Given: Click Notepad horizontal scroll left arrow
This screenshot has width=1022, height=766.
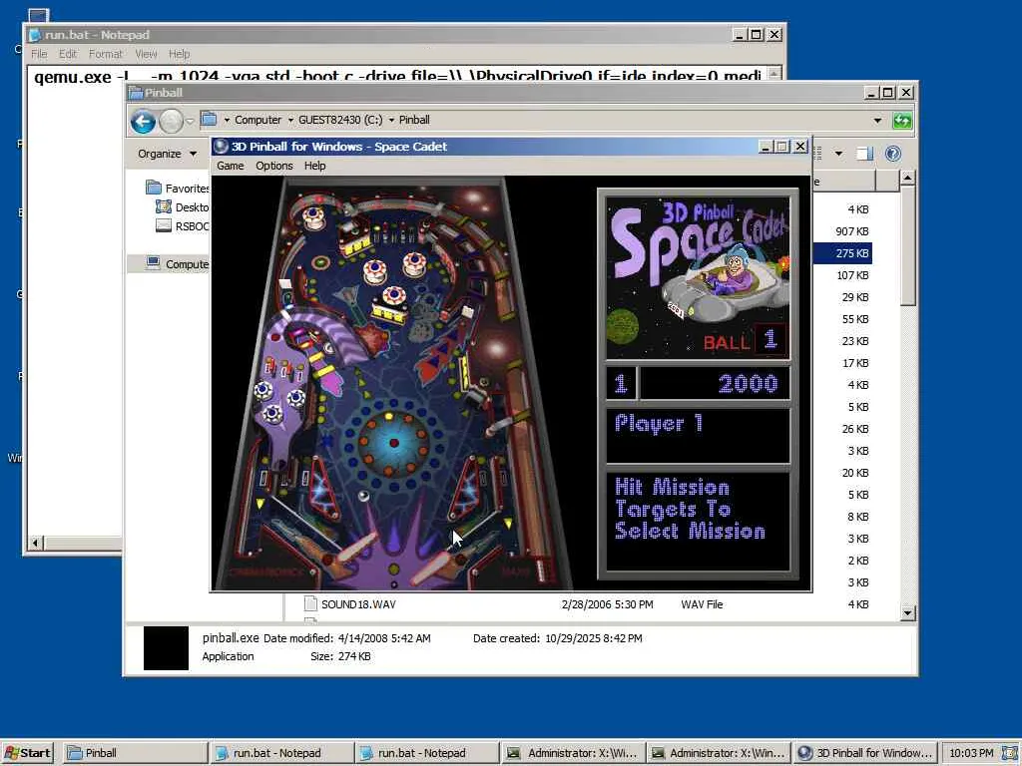Looking at the screenshot, I should [36, 543].
